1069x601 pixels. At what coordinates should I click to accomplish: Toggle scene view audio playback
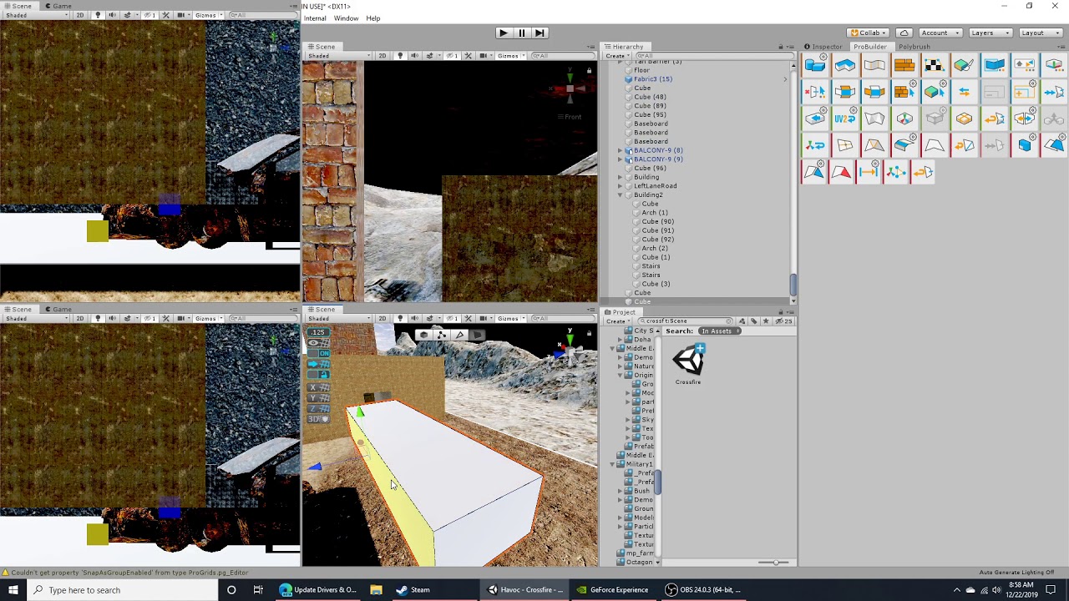415,318
